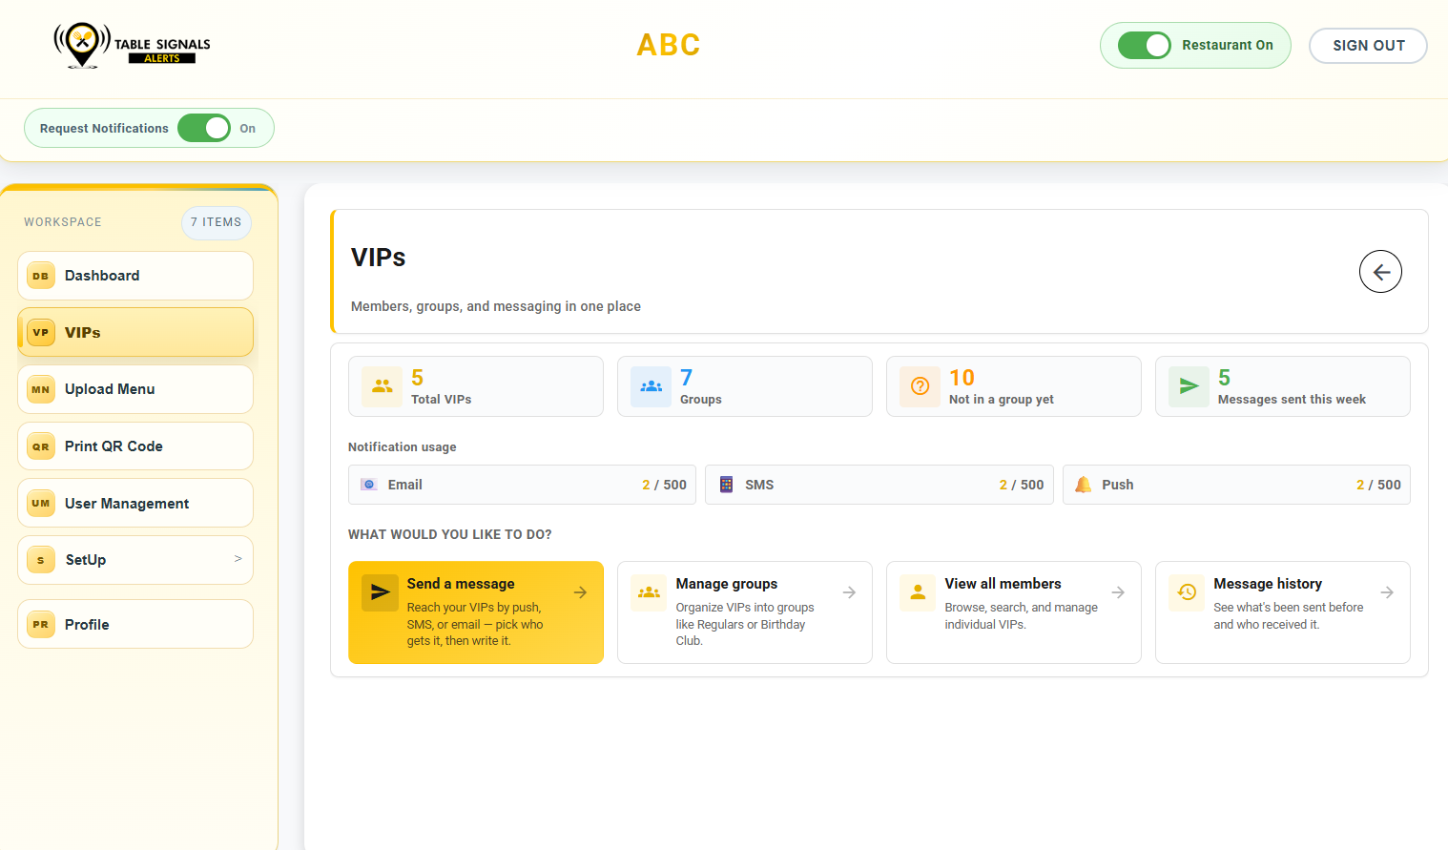This screenshot has width=1448, height=850.
Task: Click the arrow on Send a message card
Action: coord(580,592)
